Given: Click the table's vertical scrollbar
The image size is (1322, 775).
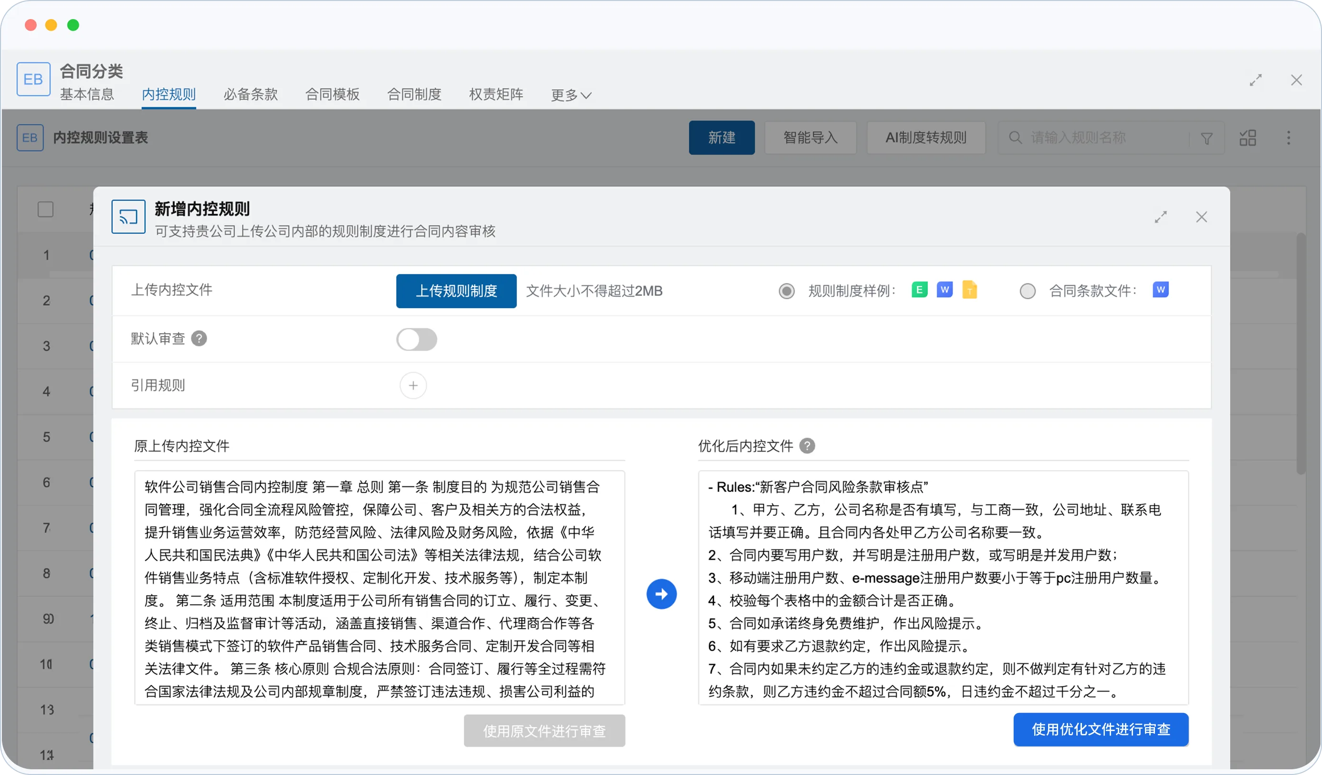Looking at the screenshot, I should (1301, 355).
